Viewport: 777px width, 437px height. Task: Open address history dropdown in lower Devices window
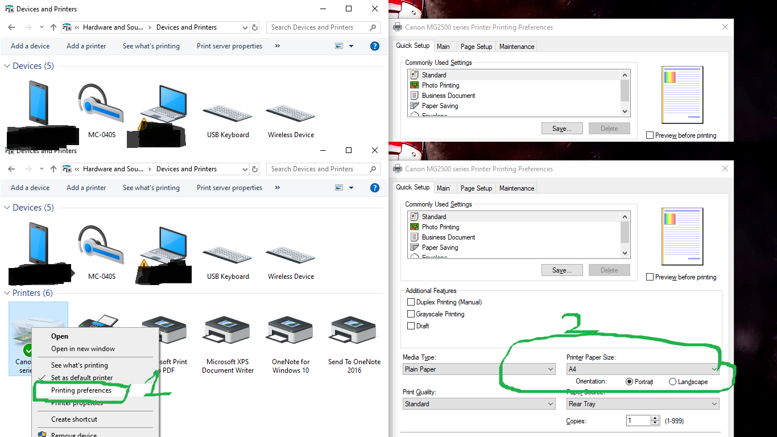245,169
